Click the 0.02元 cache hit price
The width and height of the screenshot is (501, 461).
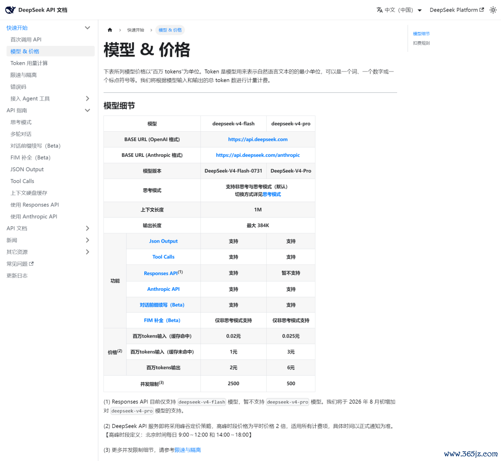coord(233,336)
